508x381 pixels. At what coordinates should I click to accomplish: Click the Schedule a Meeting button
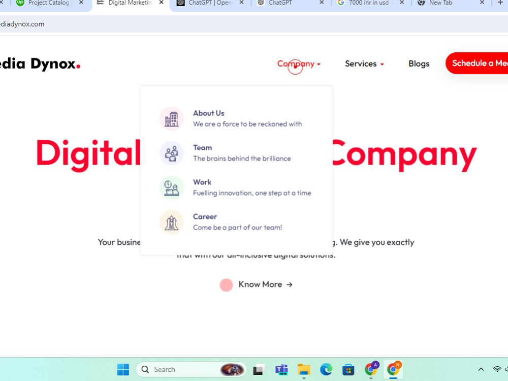coord(477,63)
